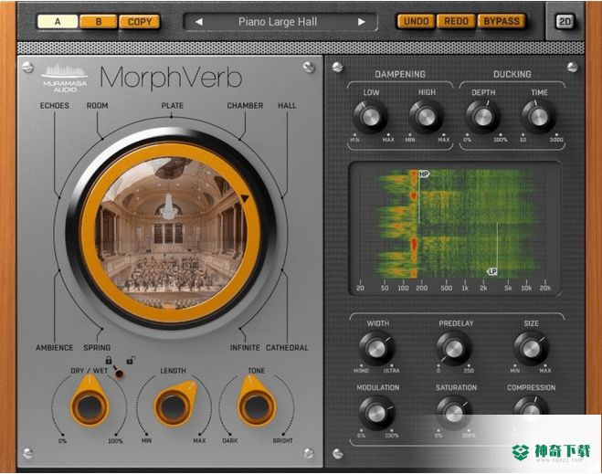The height and width of the screenshot is (474, 602).
Task: Open the Piano Large Hall preset name
Action: [x=278, y=22]
